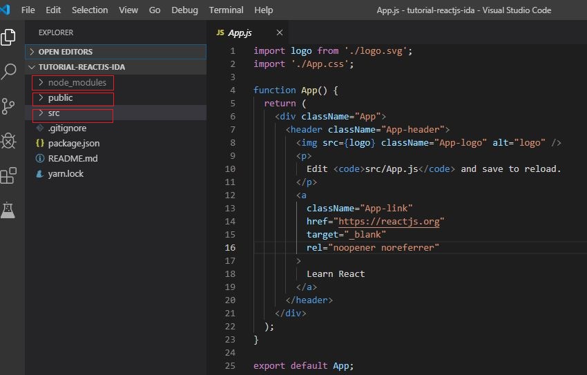Click the className="App-link" attribute line
Viewport: 587px width, 375px height.
point(359,208)
